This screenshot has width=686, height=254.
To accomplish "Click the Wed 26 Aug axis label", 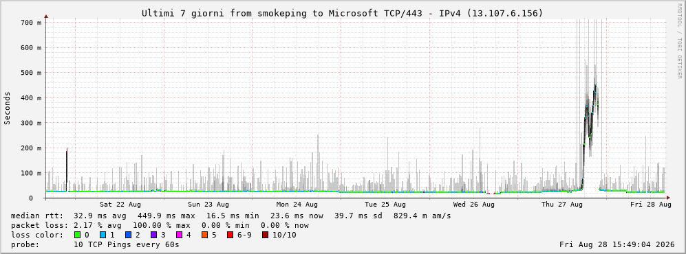I will point(474,205).
